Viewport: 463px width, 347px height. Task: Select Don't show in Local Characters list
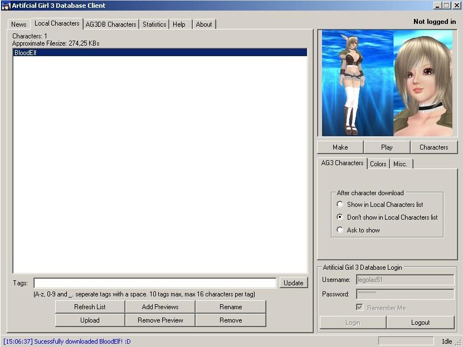(387, 217)
